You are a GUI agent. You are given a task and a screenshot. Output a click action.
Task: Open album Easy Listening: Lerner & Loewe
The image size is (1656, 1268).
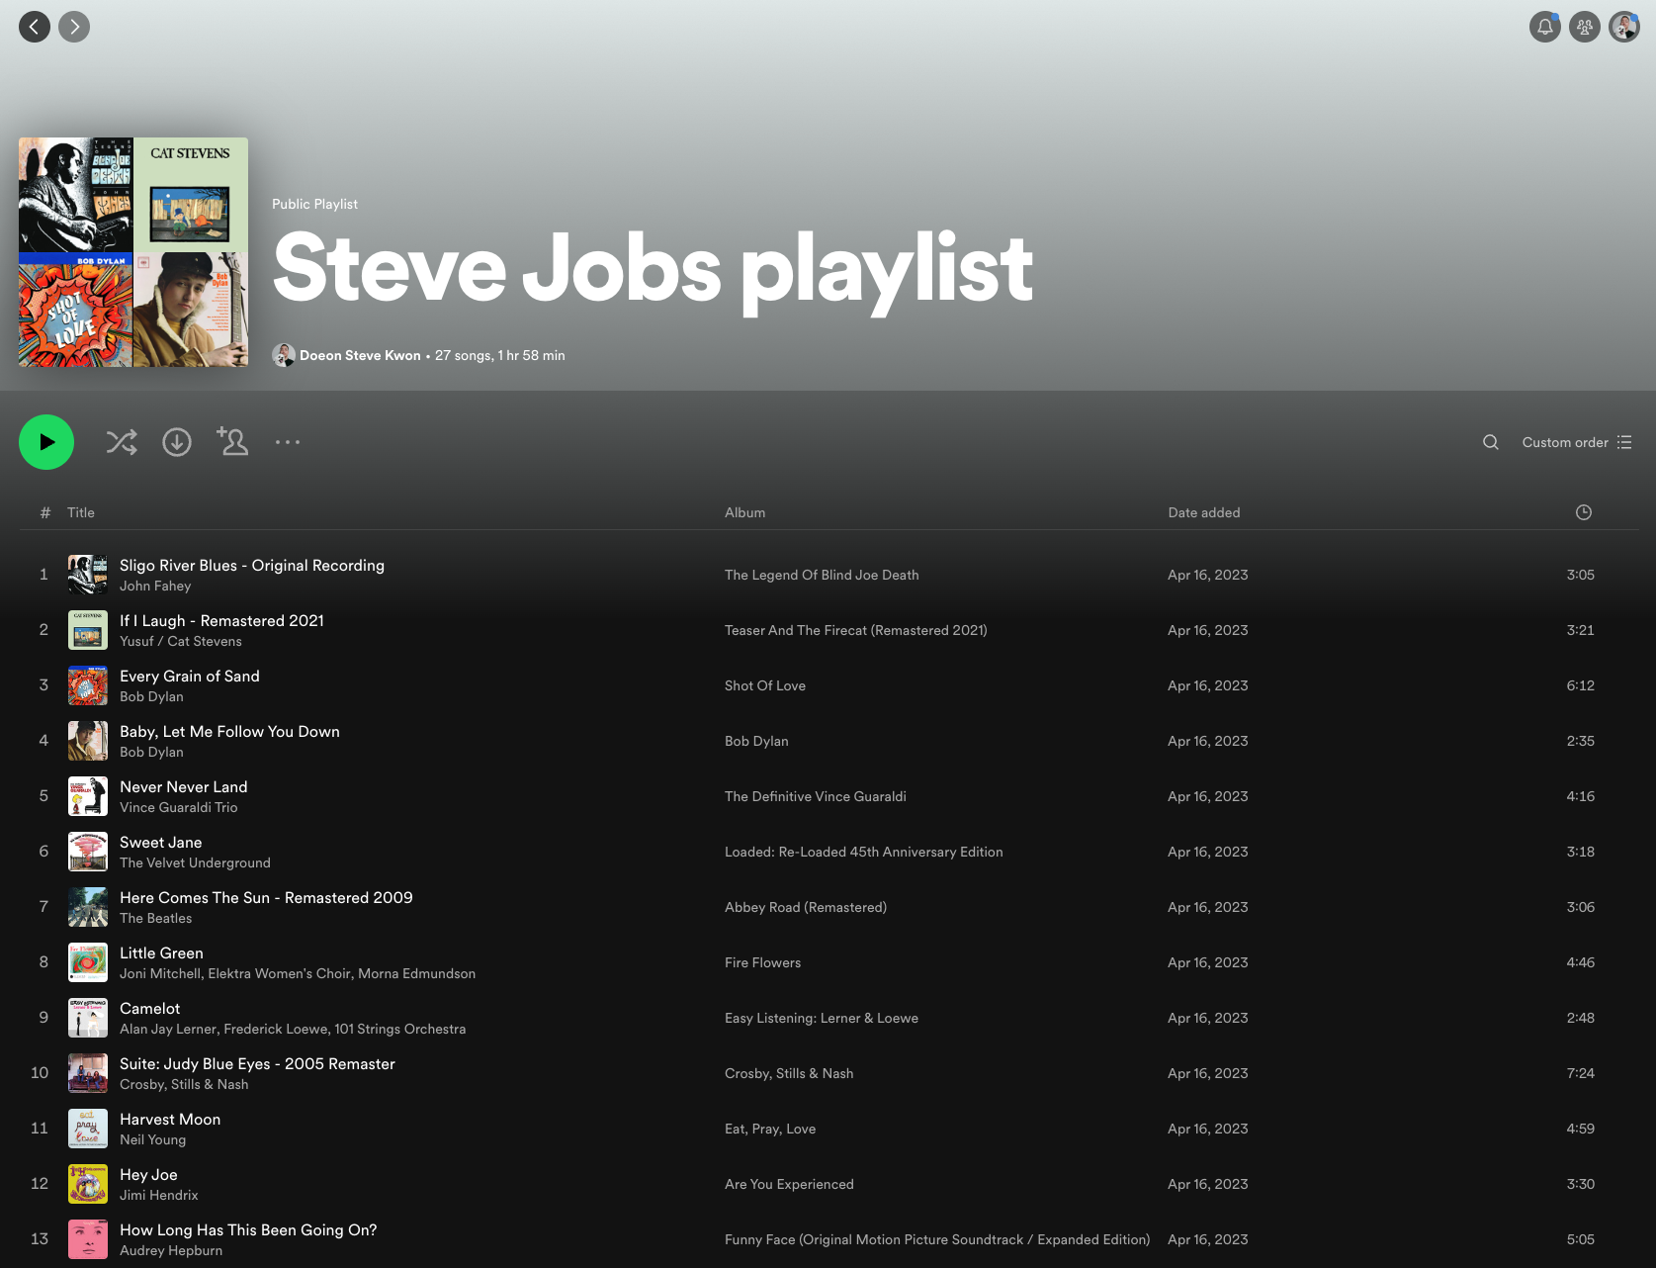tap(822, 1018)
